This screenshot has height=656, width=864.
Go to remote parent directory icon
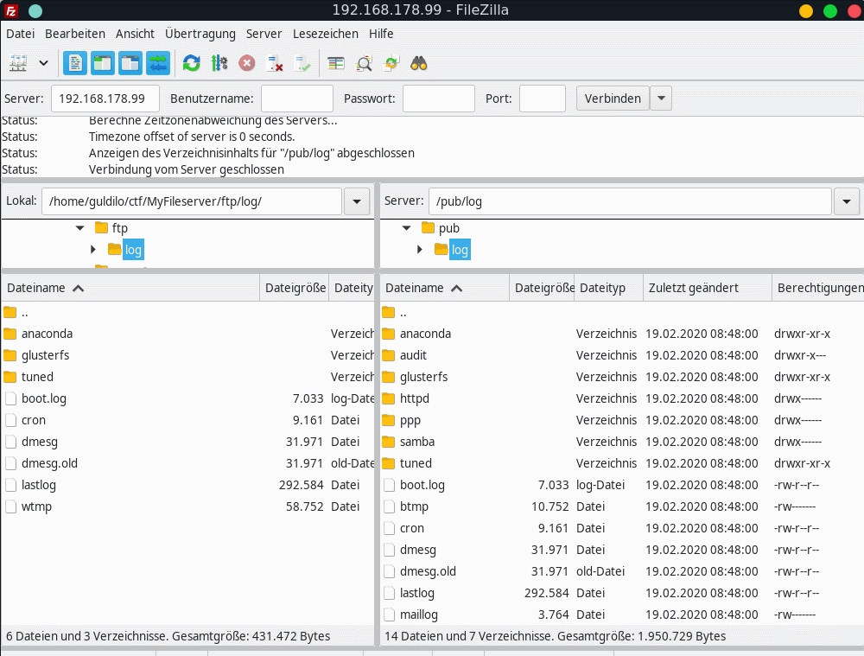point(389,313)
